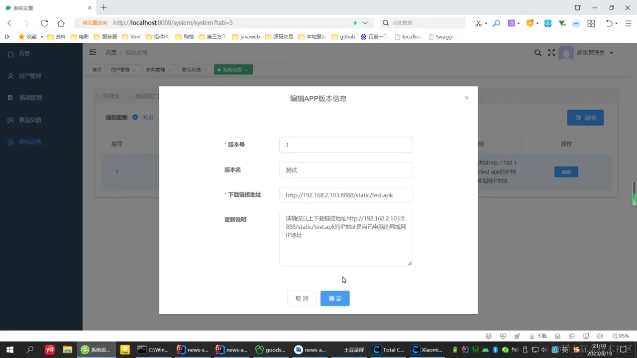Open a new browser tab with plus
The height and width of the screenshot is (358, 637).
pyautogui.click(x=104, y=7)
